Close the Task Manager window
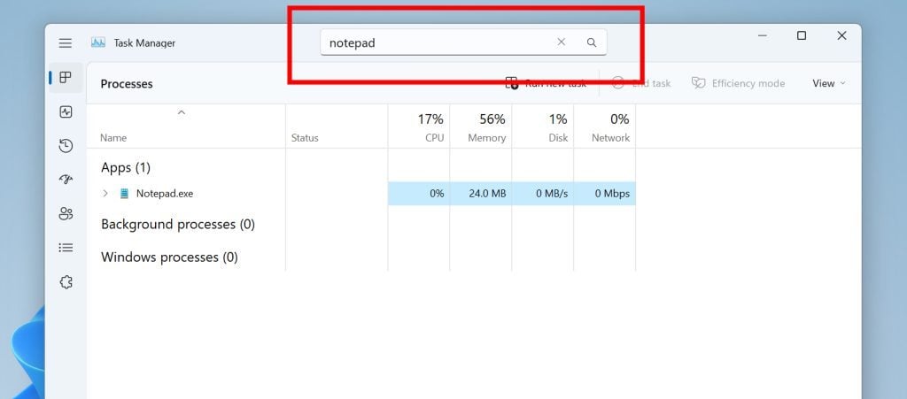 point(841,35)
